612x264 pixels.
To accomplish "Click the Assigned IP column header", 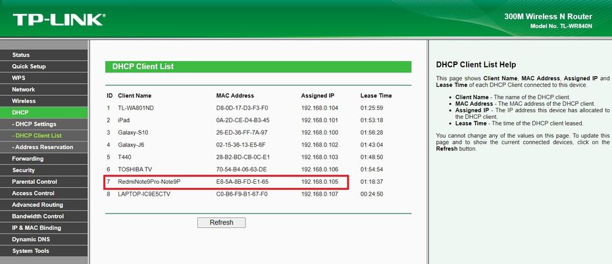I will click(x=318, y=95).
